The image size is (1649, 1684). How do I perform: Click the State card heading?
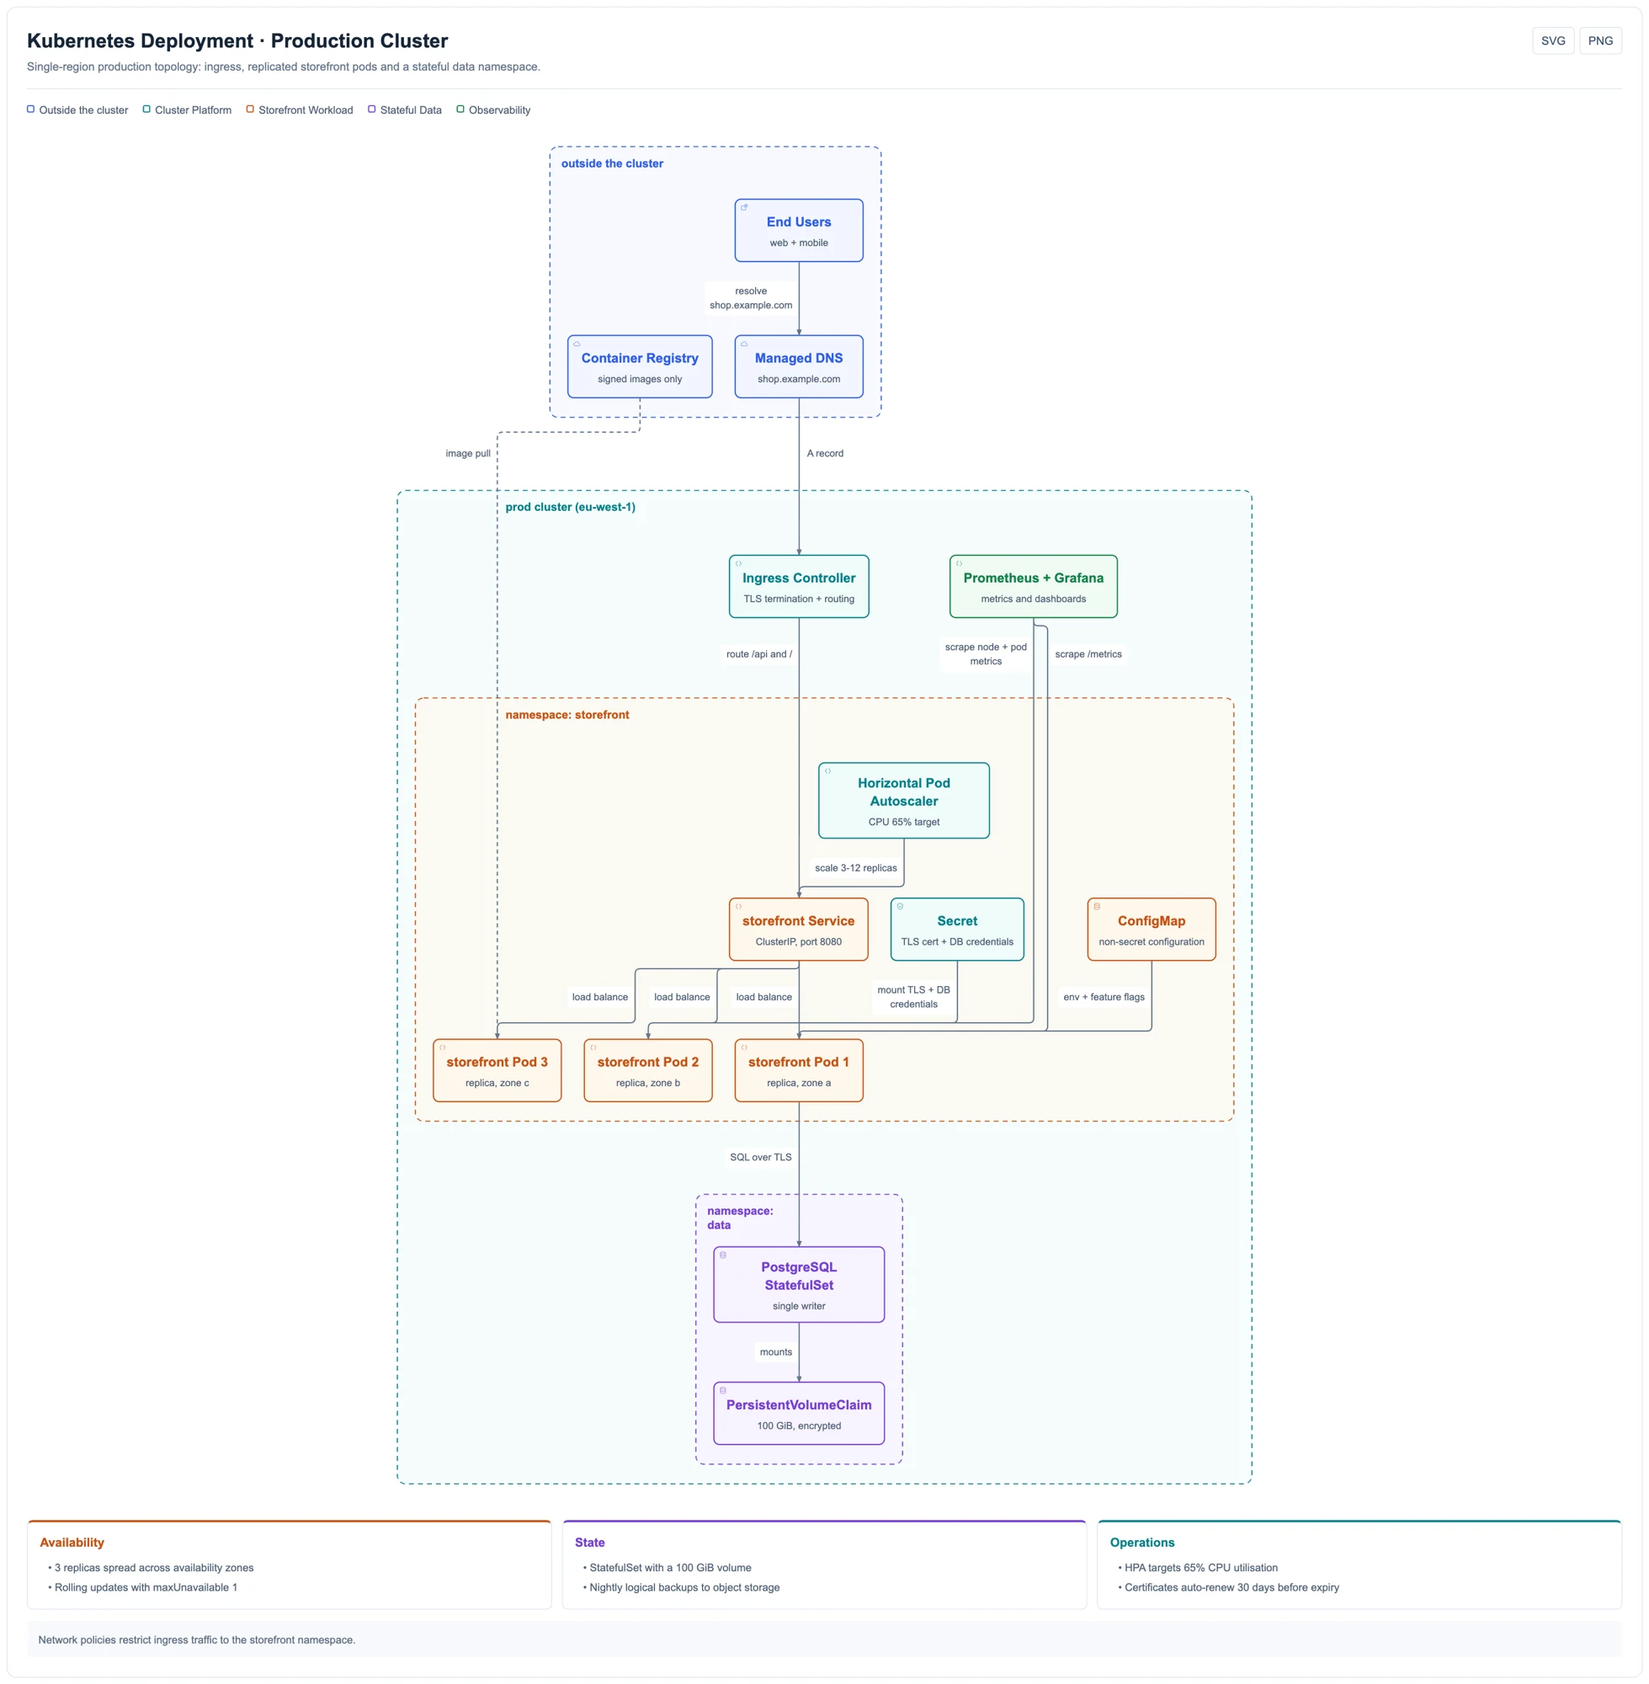[590, 1542]
